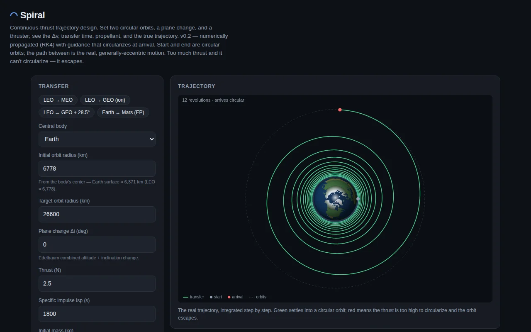This screenshot has height=332, width=531.
Task: Click the TRANSFER panel heading
Action: click(54, 86)
